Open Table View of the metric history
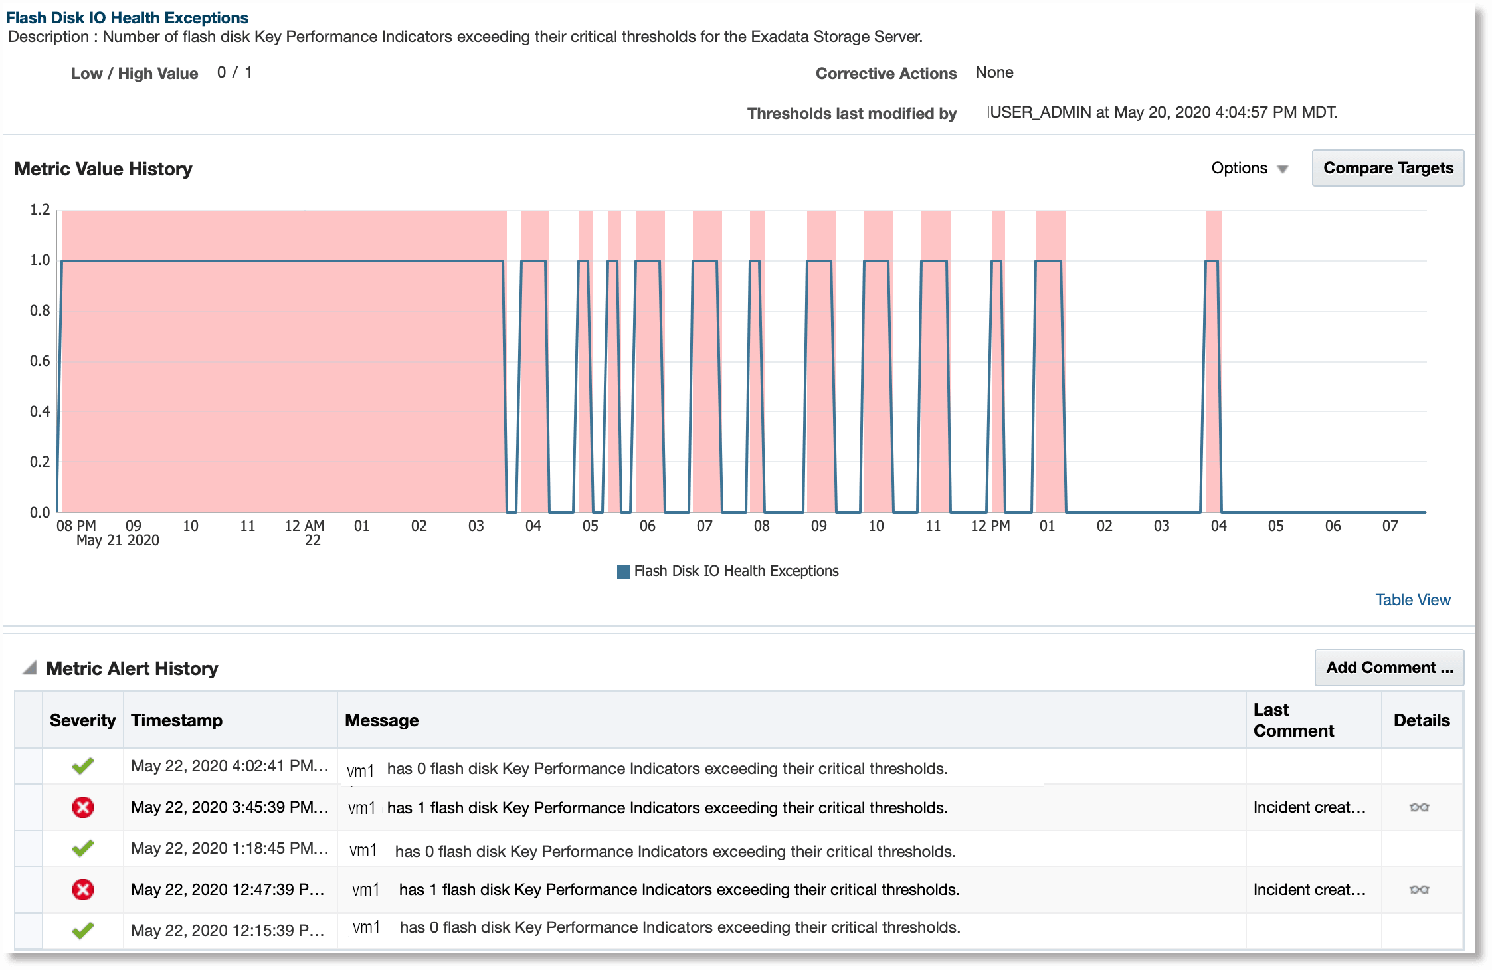 pyautogui.click(x=1413, y=599)
